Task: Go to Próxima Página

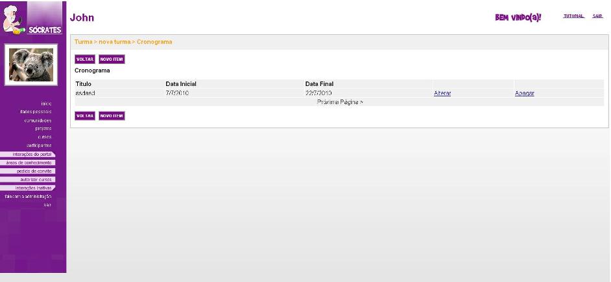Action: (339, 102)
